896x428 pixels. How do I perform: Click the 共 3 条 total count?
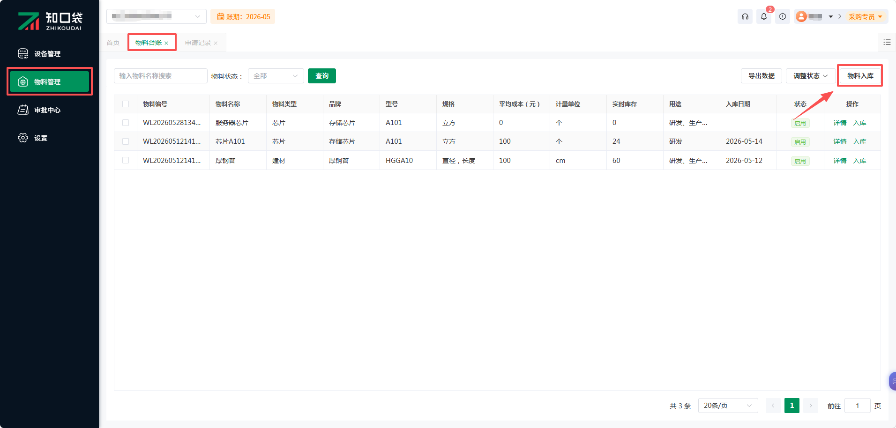(x=680, y=406)
